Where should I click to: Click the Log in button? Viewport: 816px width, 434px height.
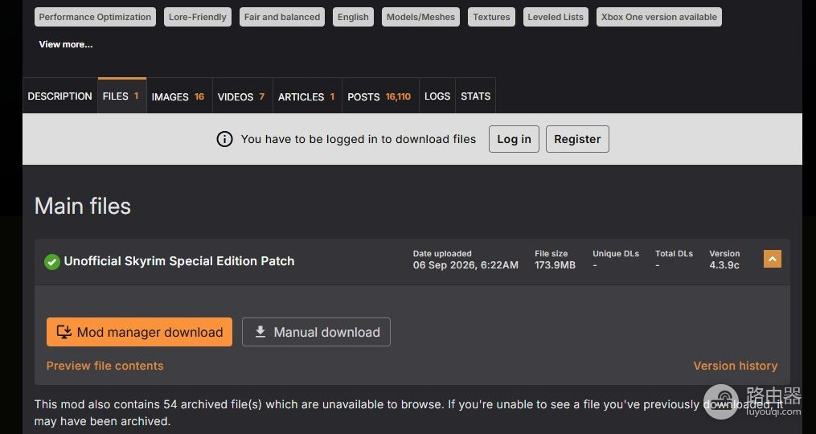tap(514, 139)
